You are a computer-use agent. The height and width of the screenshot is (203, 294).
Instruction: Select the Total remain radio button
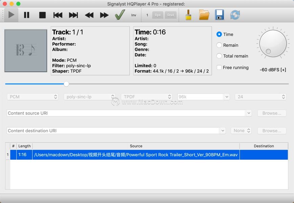coord(219,56)
